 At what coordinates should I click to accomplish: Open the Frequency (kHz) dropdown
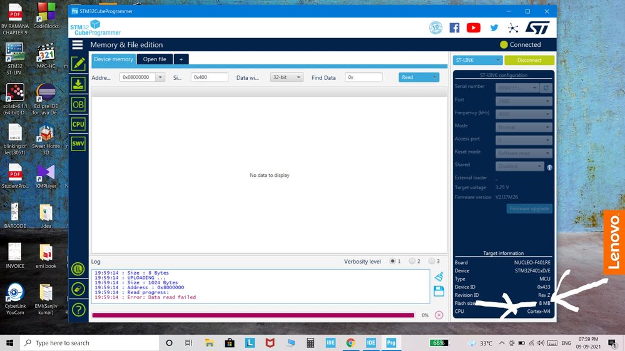point(524,114)
